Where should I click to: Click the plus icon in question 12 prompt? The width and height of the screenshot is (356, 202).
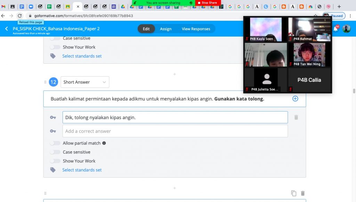[295, 99]
